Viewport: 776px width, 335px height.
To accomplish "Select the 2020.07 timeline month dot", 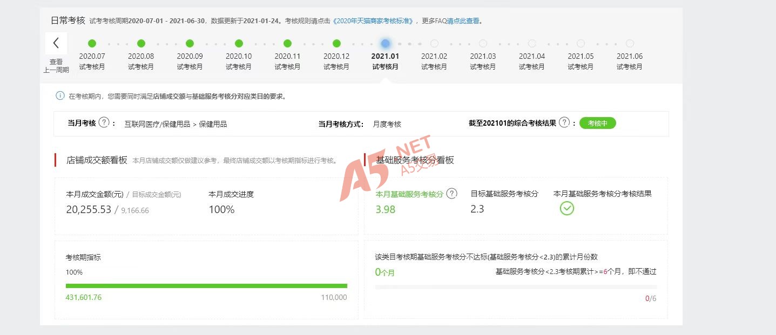I will (x=92, y=44).
